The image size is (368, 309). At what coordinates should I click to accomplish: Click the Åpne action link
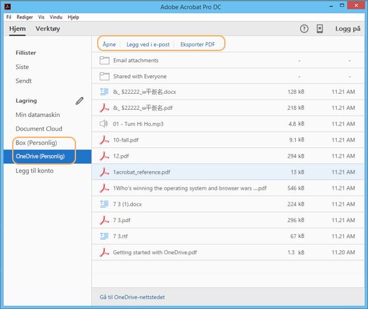pos(109,44)
